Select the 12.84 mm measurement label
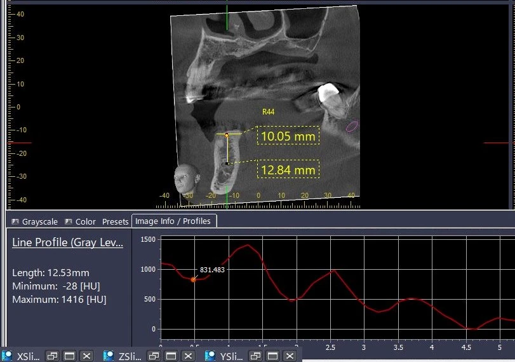This screenshot has width=515, height=362. tap(288, 169)
